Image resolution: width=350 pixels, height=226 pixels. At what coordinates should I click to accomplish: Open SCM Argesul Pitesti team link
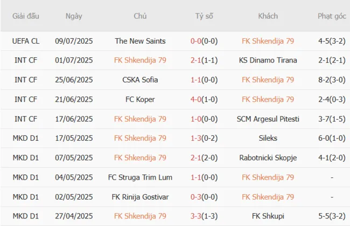click(268, 119)
